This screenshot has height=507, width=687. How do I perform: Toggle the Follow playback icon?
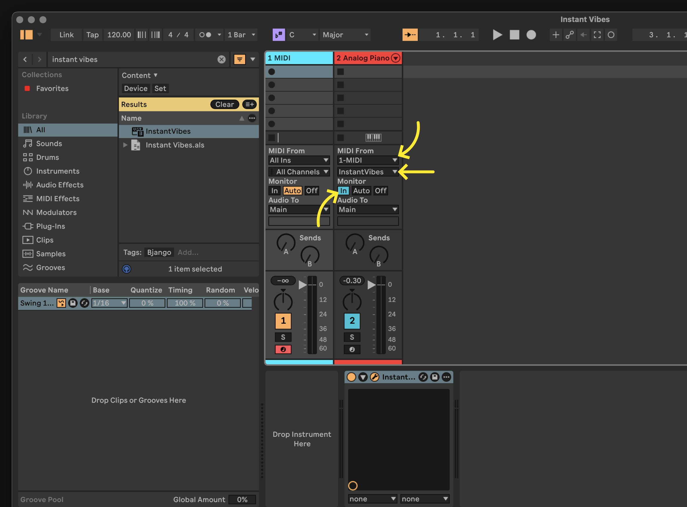coord(410,35)
